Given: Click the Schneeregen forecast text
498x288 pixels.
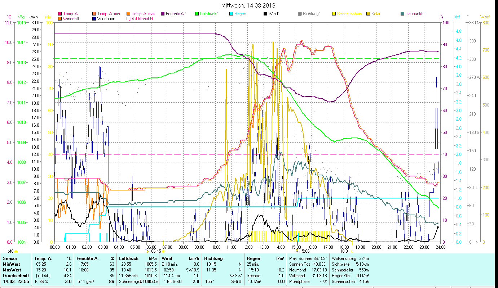Looking at the screenshot, I should pos(129,282).
